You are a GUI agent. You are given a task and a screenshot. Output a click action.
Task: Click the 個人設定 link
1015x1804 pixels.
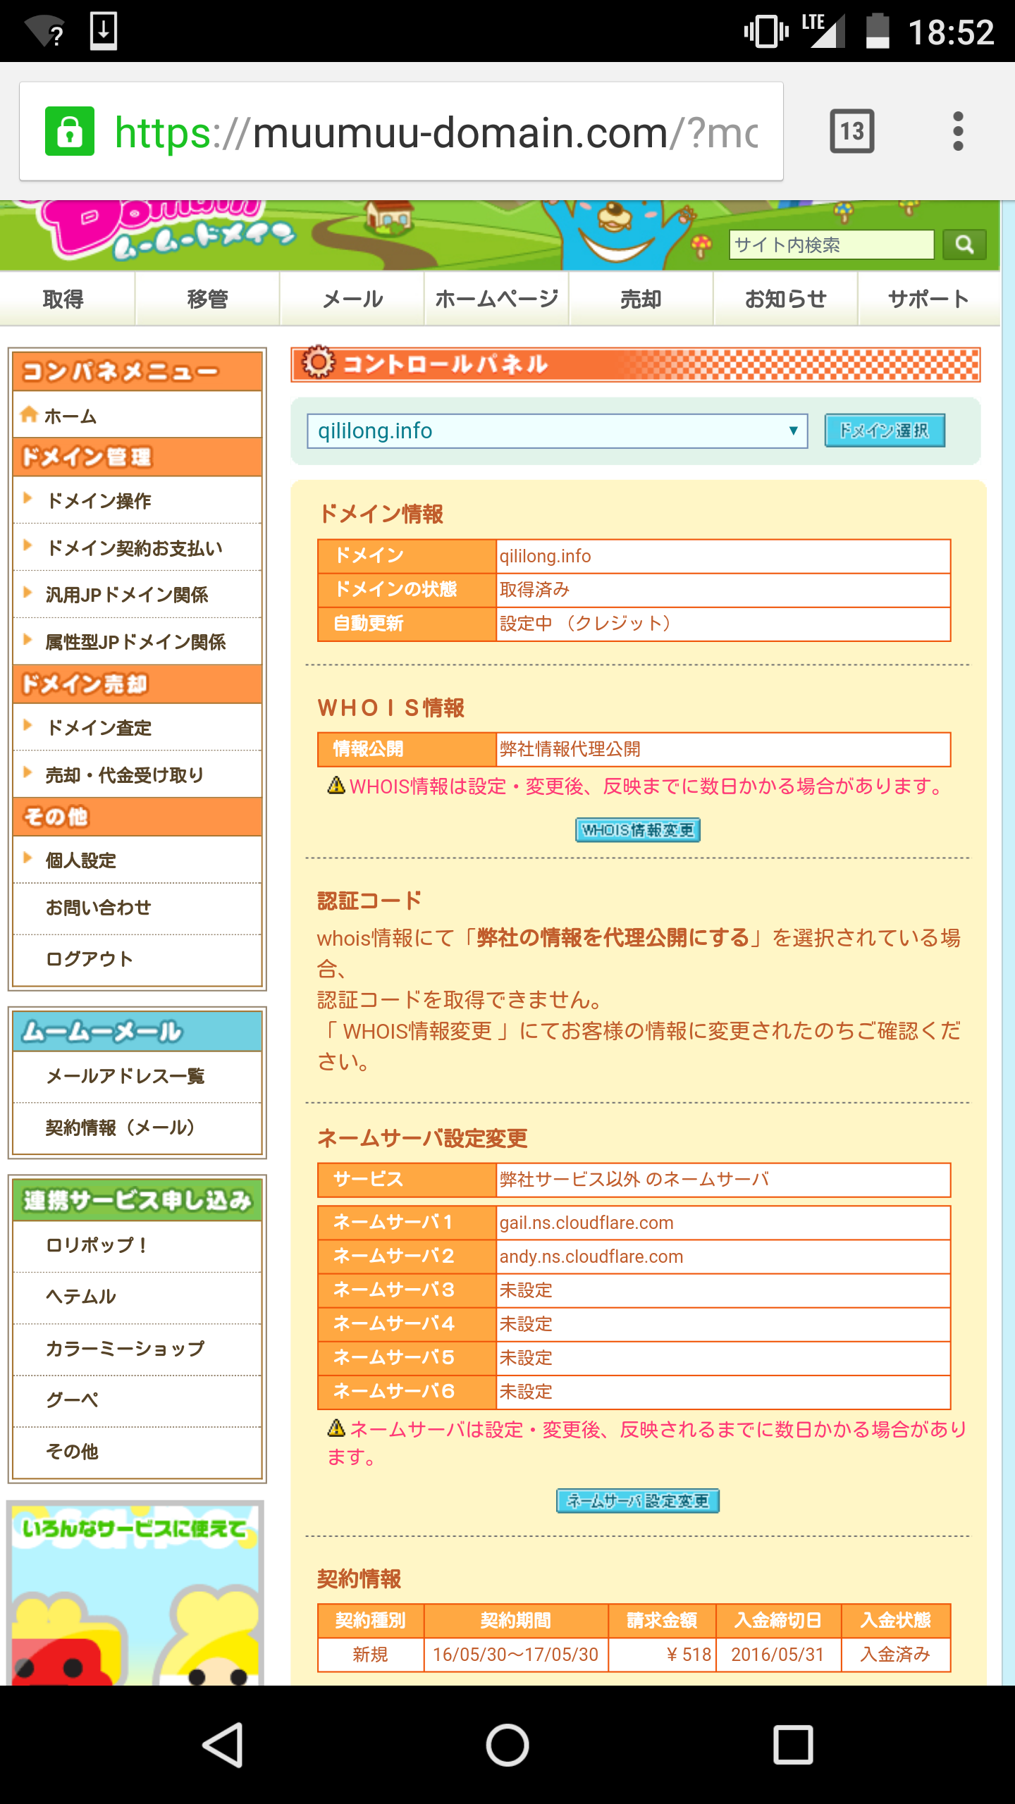(x=81, y=860)
